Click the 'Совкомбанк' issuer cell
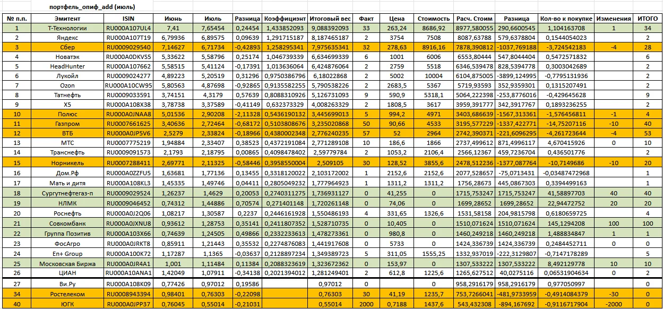Viewport: 663px width, 309px height. coord(67,224)
